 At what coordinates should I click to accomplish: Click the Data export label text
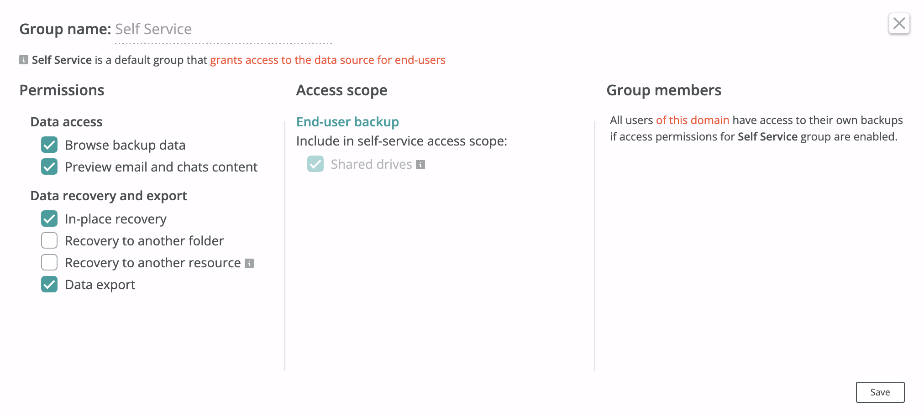pos(100,285)
